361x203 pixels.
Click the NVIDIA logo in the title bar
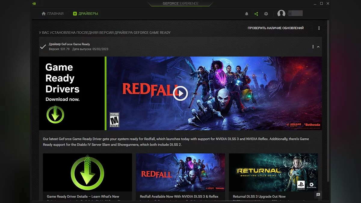[34, 4]
